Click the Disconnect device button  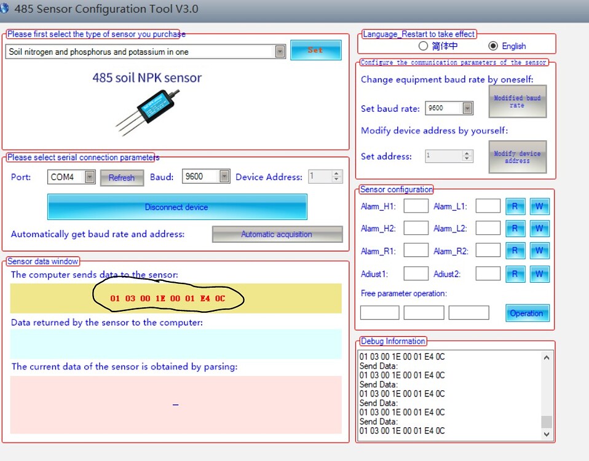[x=176, y=207]
